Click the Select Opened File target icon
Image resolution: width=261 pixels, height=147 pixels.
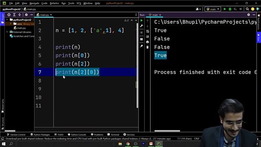[x=9, y=15]
